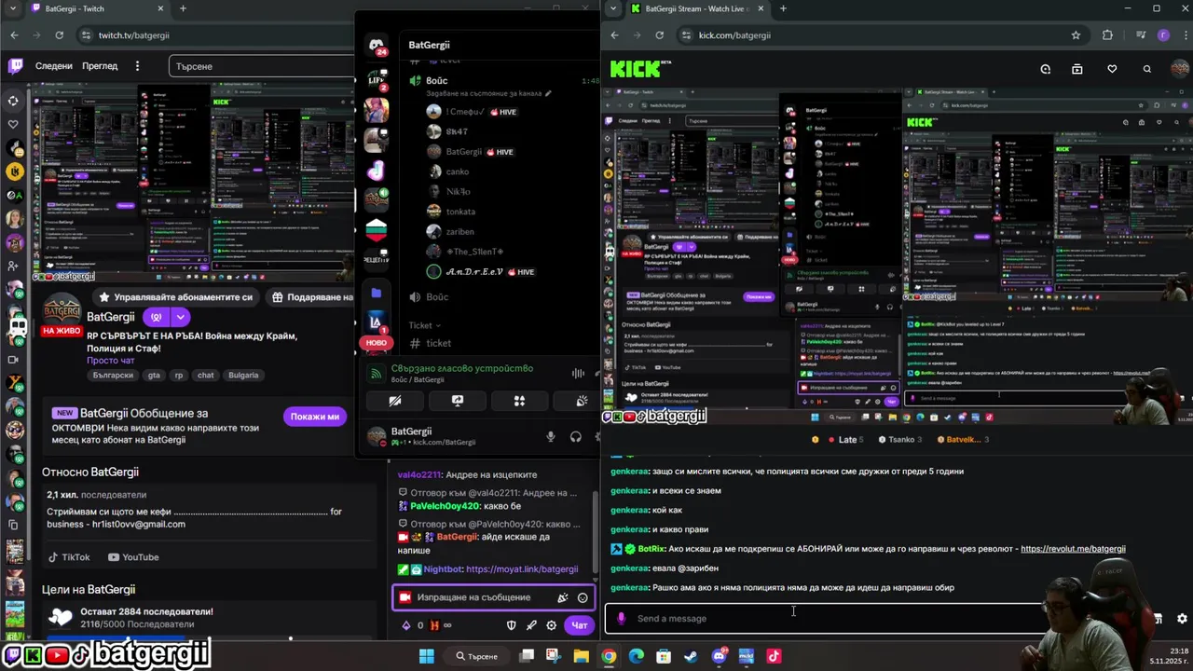
Task: Open the ticket text channel in Discord
Action: pos(438,343)
